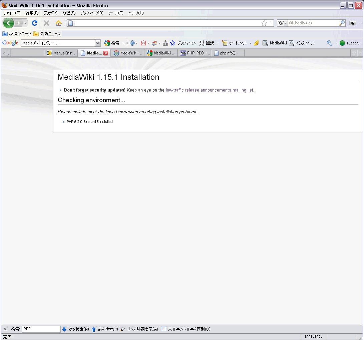Click the Google toolbar ブックマーク star button
The width and height of the screenshot is (364, 340).
[183, 43]
